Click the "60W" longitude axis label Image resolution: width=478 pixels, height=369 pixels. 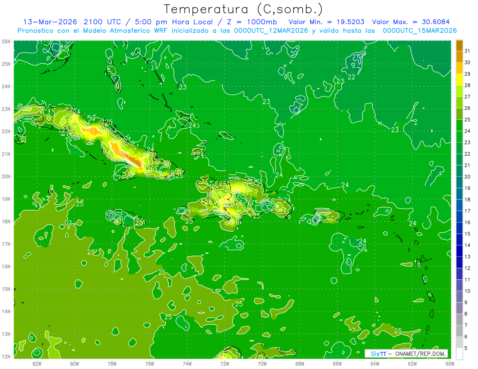[450, 363]
